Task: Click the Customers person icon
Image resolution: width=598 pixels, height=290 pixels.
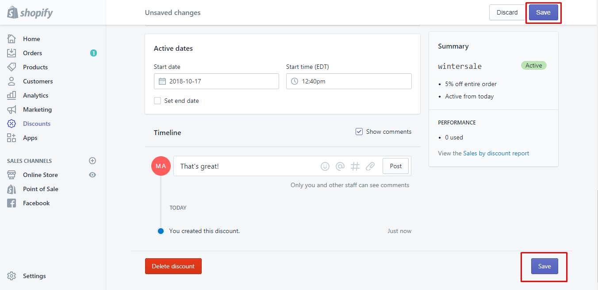Action: pyautogui.click(x=12, y=81)
